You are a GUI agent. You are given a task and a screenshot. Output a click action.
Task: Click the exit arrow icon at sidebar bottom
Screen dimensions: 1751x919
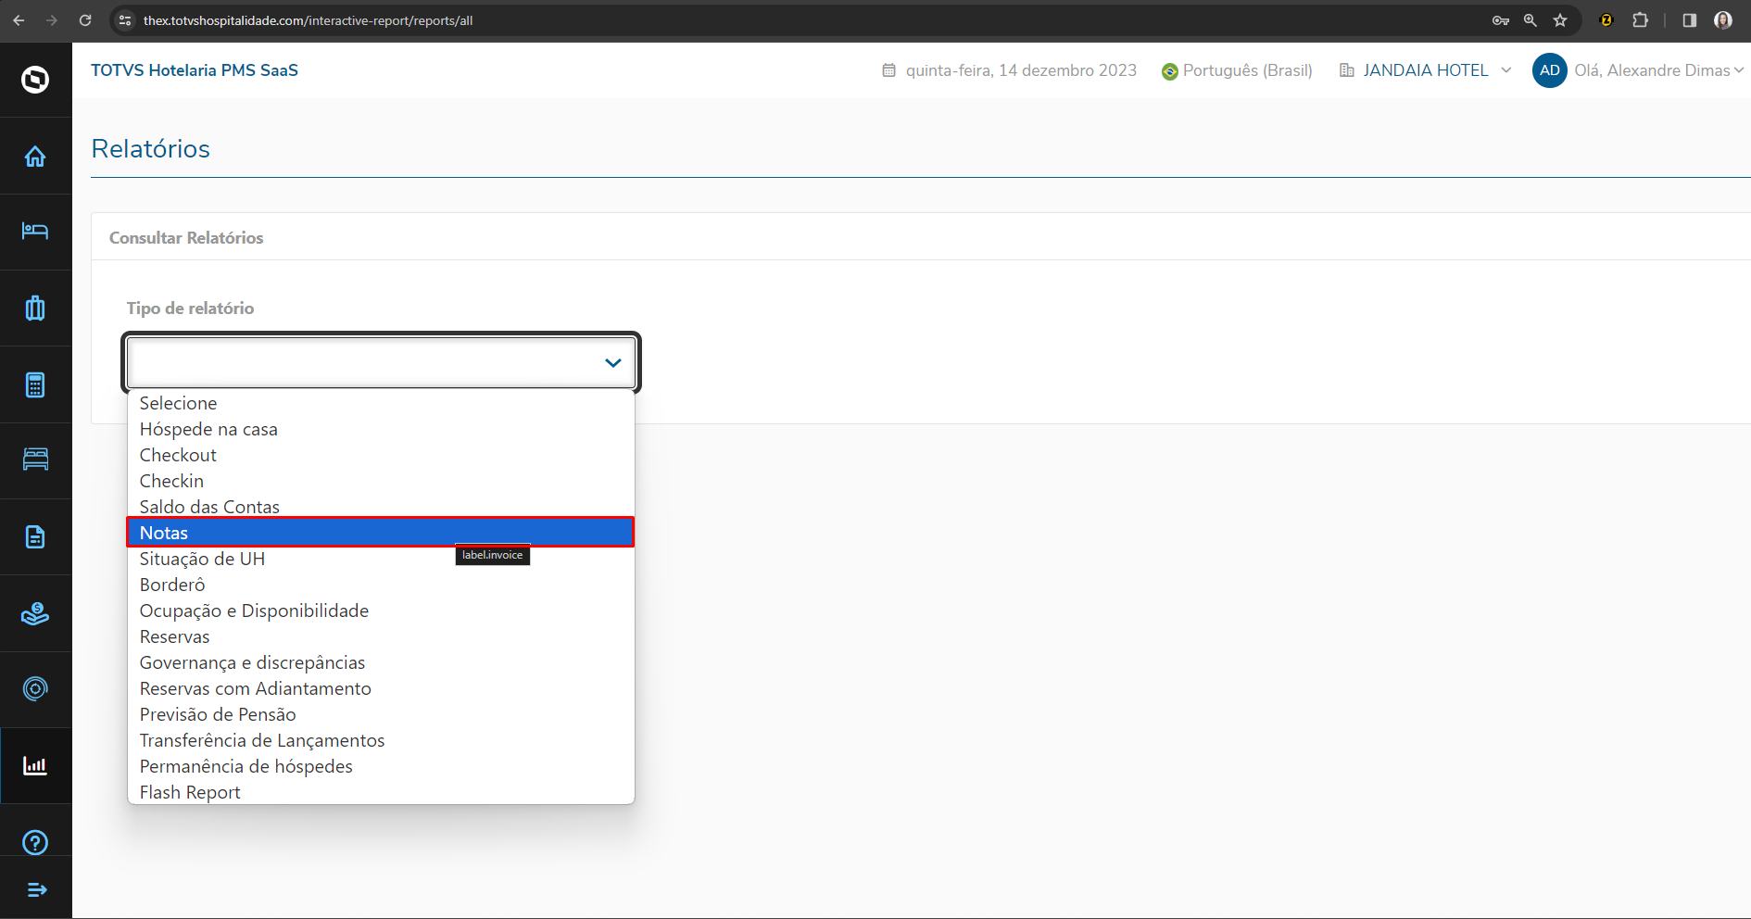pyautogui.click(x=35, y=889)
